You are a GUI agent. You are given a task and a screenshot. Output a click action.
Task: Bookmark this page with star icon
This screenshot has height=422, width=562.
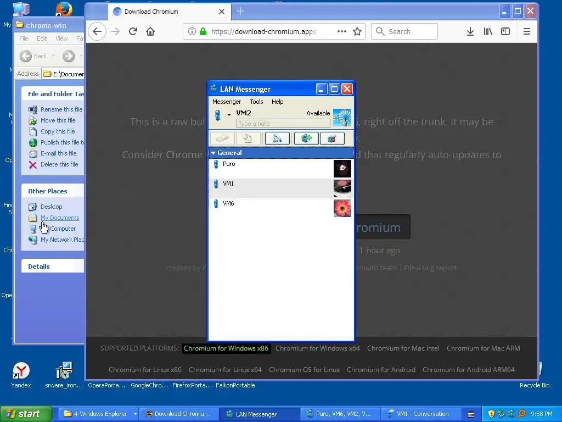357,31
